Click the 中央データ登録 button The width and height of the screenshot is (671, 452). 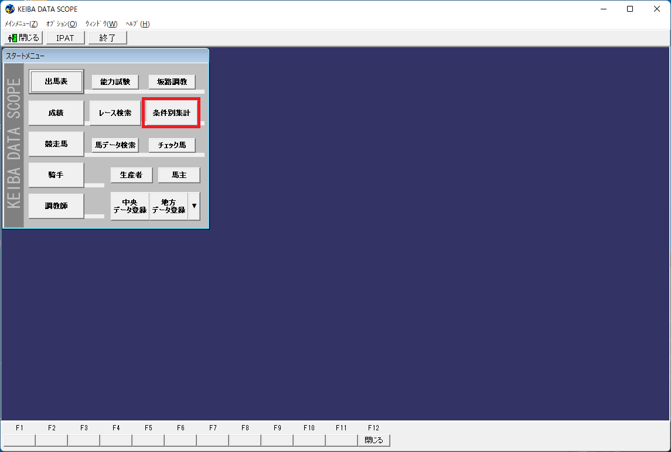coord(130,206)
